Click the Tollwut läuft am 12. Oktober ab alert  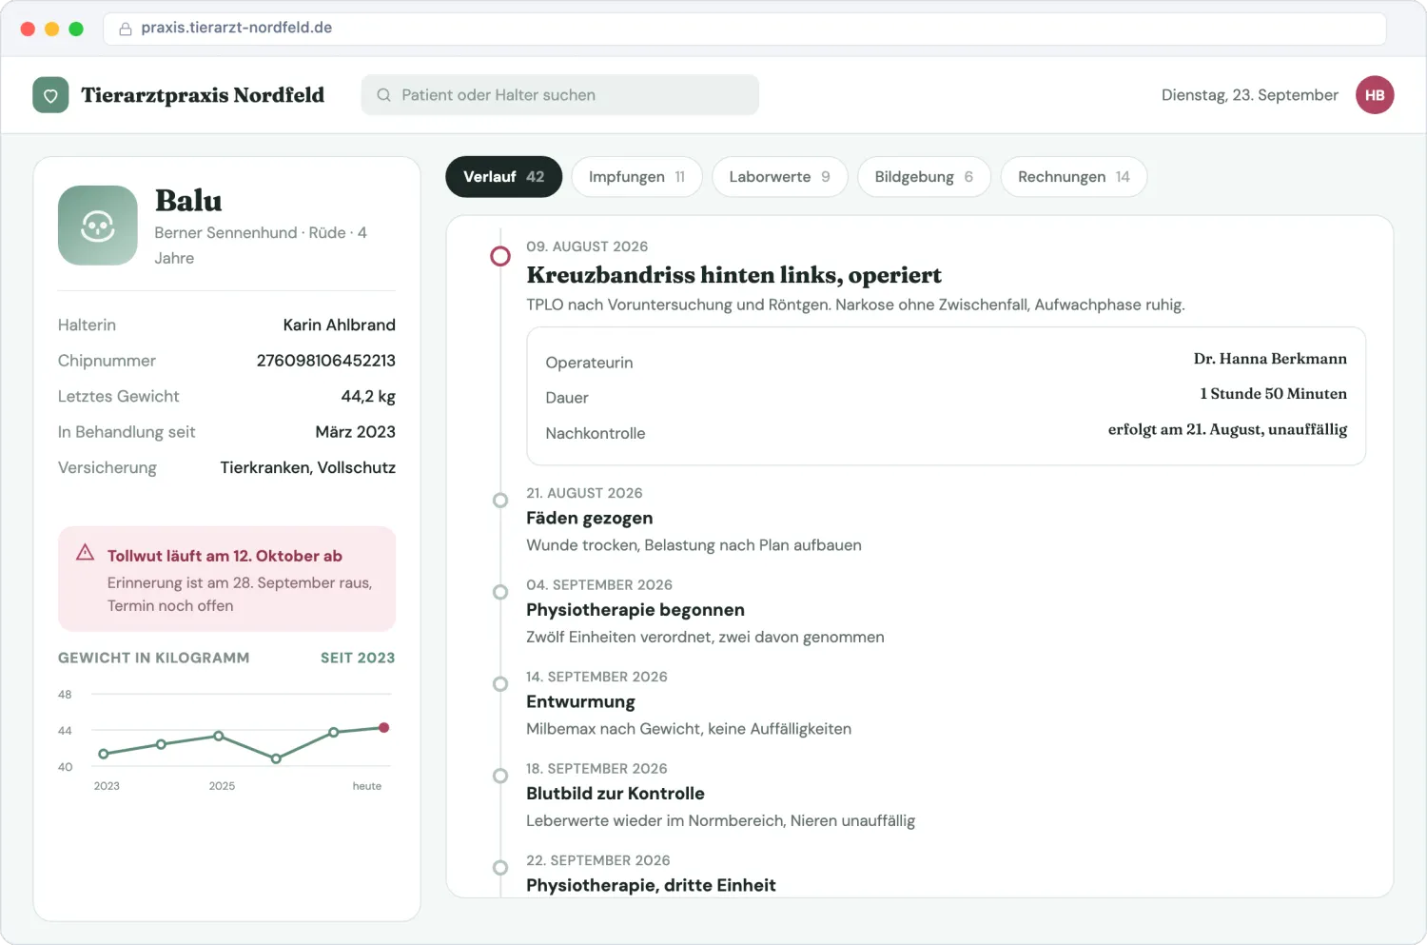pos(226,579)
